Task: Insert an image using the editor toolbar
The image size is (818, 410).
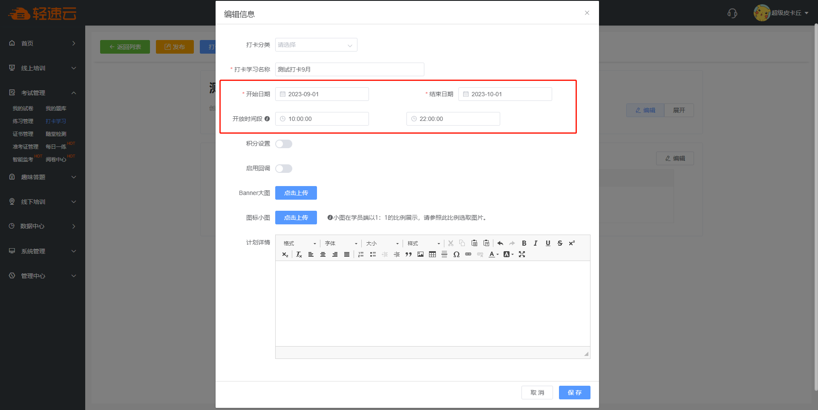Action: (x=421, y=254)
